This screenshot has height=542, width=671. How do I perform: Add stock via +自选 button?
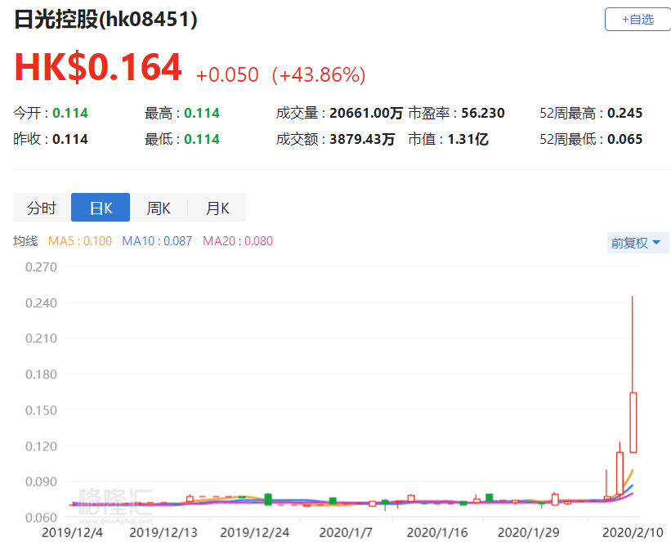point(637,20)
